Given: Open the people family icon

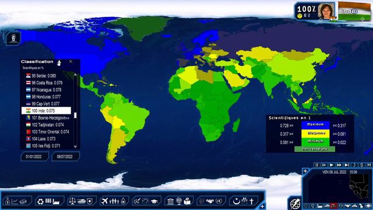Looking at the screenshot, I should (x=114, y=201).
